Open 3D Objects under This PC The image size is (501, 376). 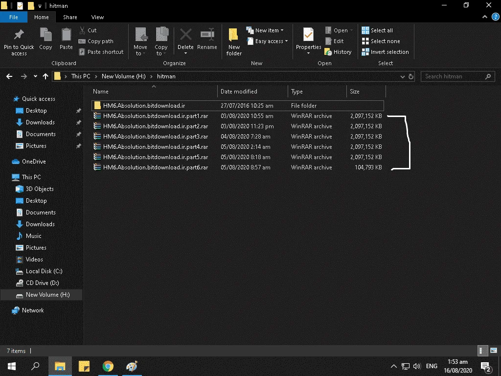[35, 188]
